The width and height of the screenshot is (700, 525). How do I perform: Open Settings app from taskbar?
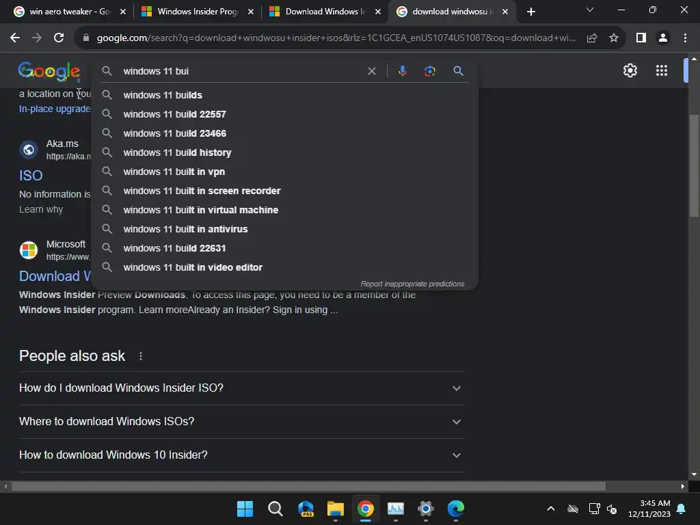[x=425, y=509]
